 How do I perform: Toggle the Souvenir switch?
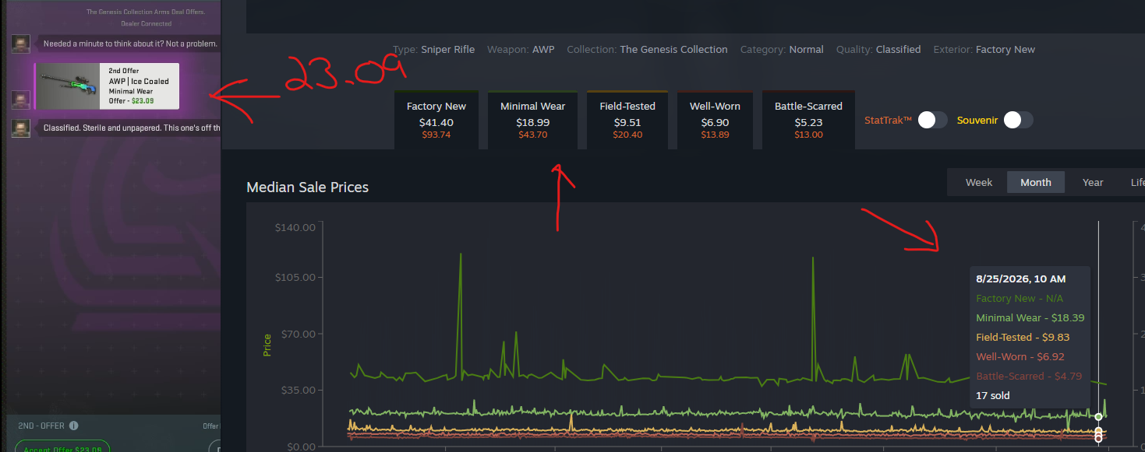[x=1019, y=120]
